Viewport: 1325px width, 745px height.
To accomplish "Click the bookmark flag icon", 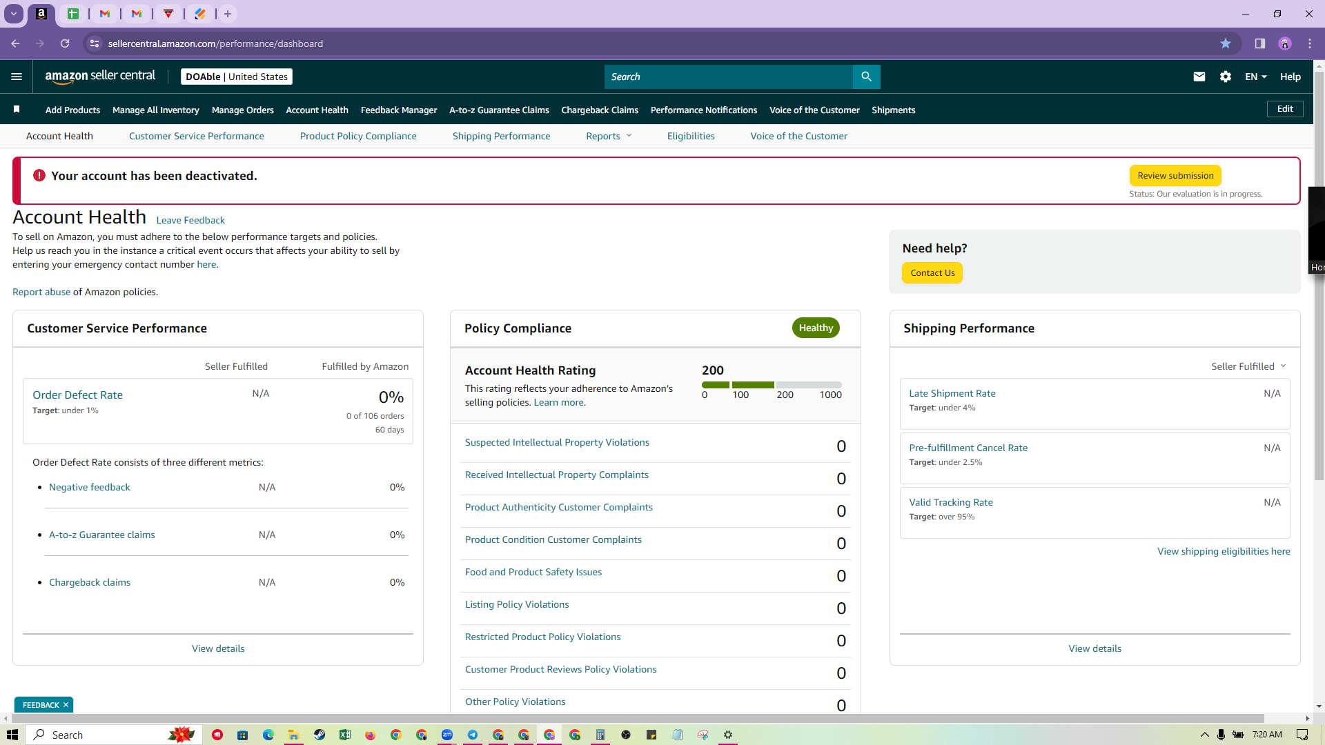I will pyautogui.click(x=17, y=109).
